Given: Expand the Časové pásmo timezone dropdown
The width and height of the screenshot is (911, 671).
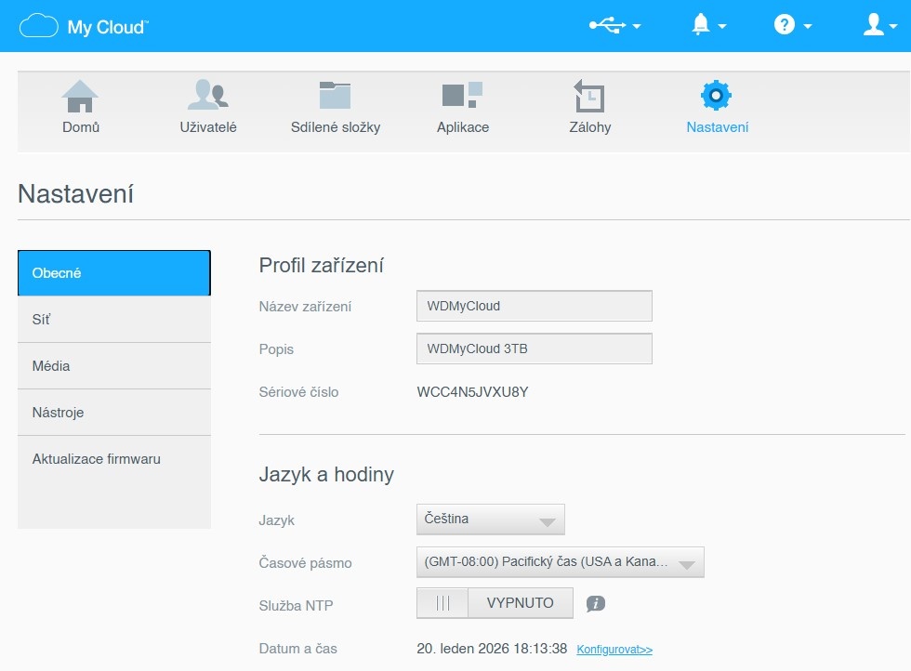Looking at the screenshot, I should [560, 562].
